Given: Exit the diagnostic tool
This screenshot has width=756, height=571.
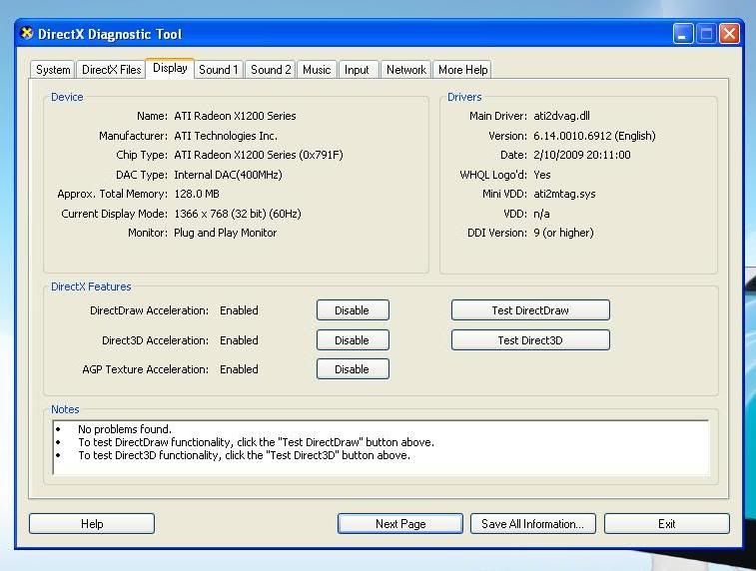Looking at the screenshot, I should coord(667,524).
